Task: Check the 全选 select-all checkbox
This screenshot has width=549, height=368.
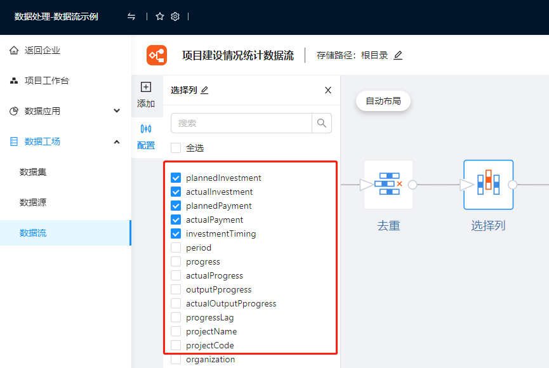Action: pos(176,148)
